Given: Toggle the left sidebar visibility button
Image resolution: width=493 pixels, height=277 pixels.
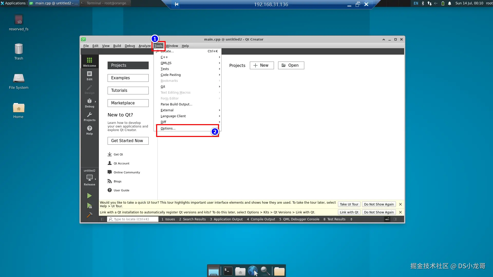Looking at the screenshot, I should tap(102, 219).
